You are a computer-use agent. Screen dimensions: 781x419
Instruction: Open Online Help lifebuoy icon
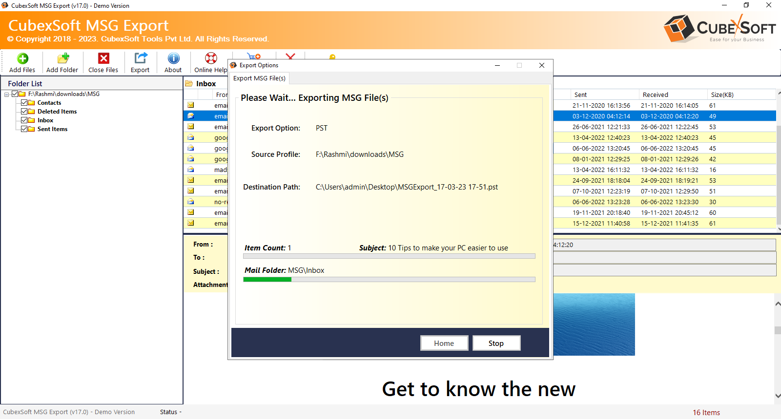(211, 58)
